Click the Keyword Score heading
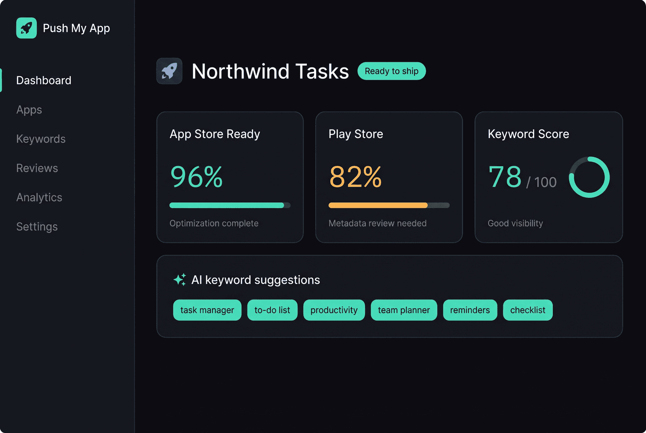Image resolution: width=646 pixels, height=433 pixels. tap(529, 134)
